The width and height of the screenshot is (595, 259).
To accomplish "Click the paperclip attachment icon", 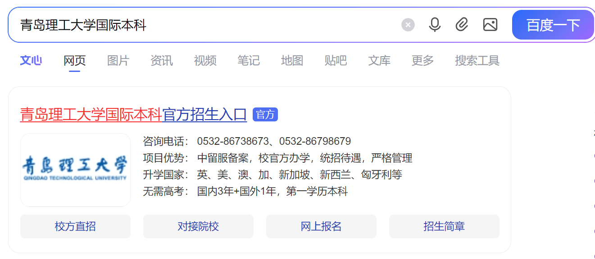I will [462, 25].
